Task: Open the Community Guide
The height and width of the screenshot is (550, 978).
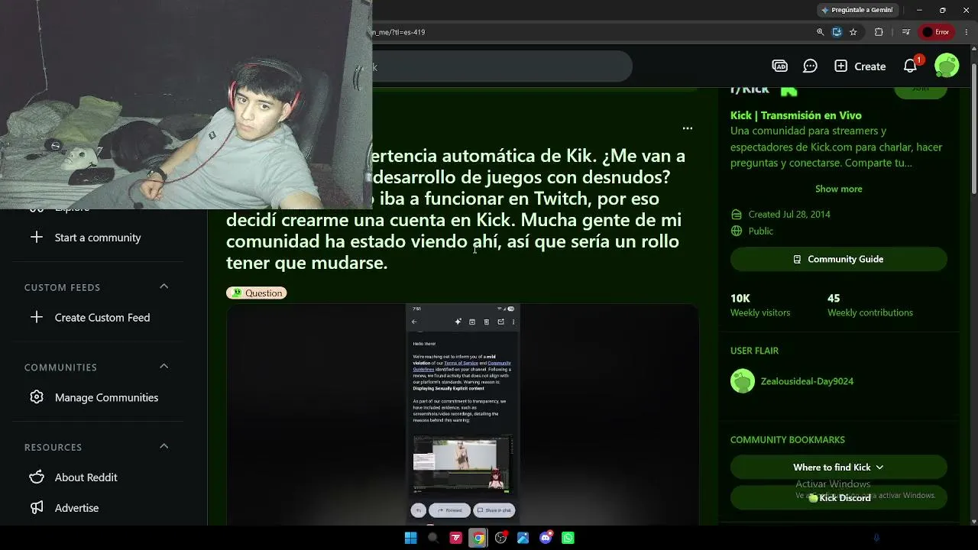Action: [x=839, y=259]
